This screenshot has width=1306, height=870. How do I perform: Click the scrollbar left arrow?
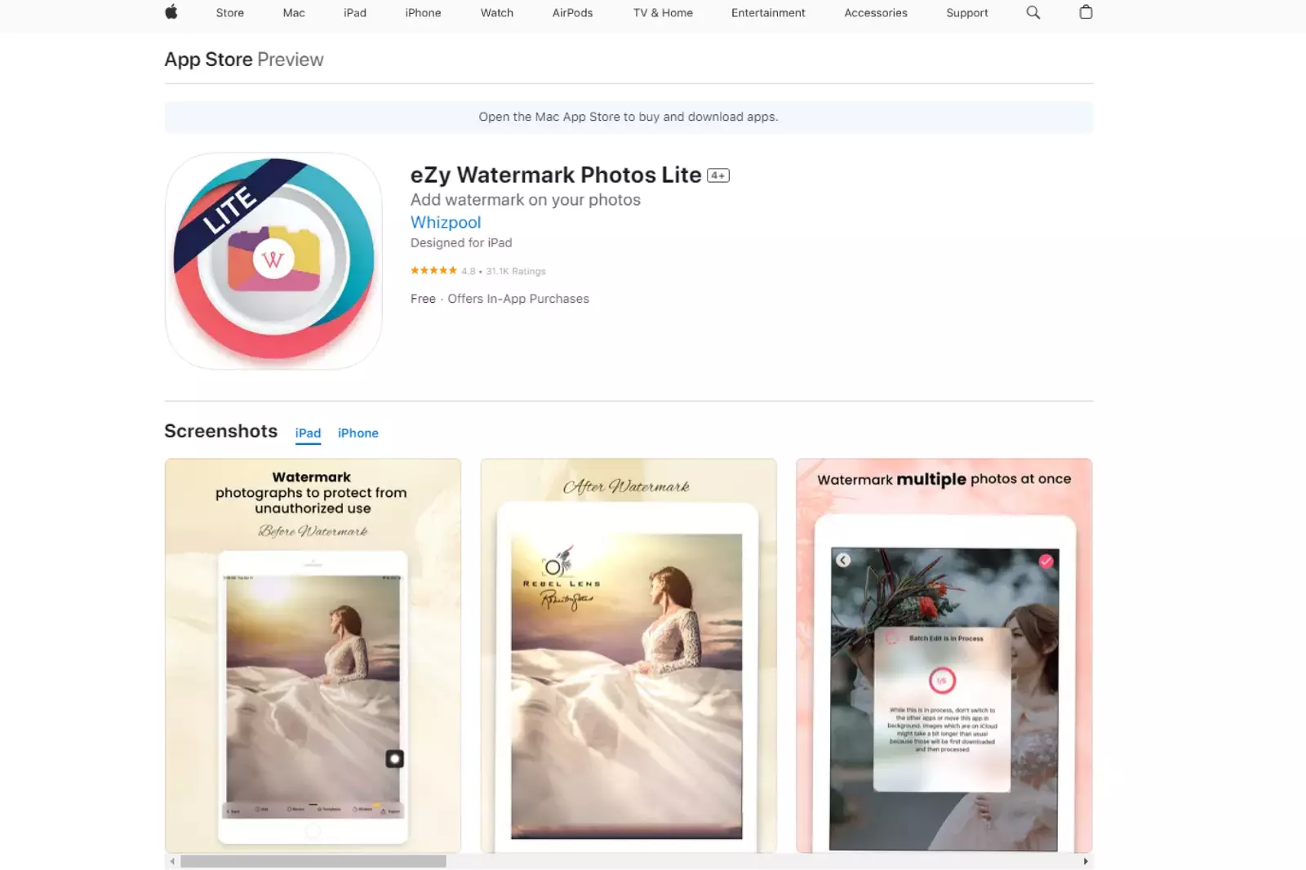pyautogui.click(x=171, y=861)
